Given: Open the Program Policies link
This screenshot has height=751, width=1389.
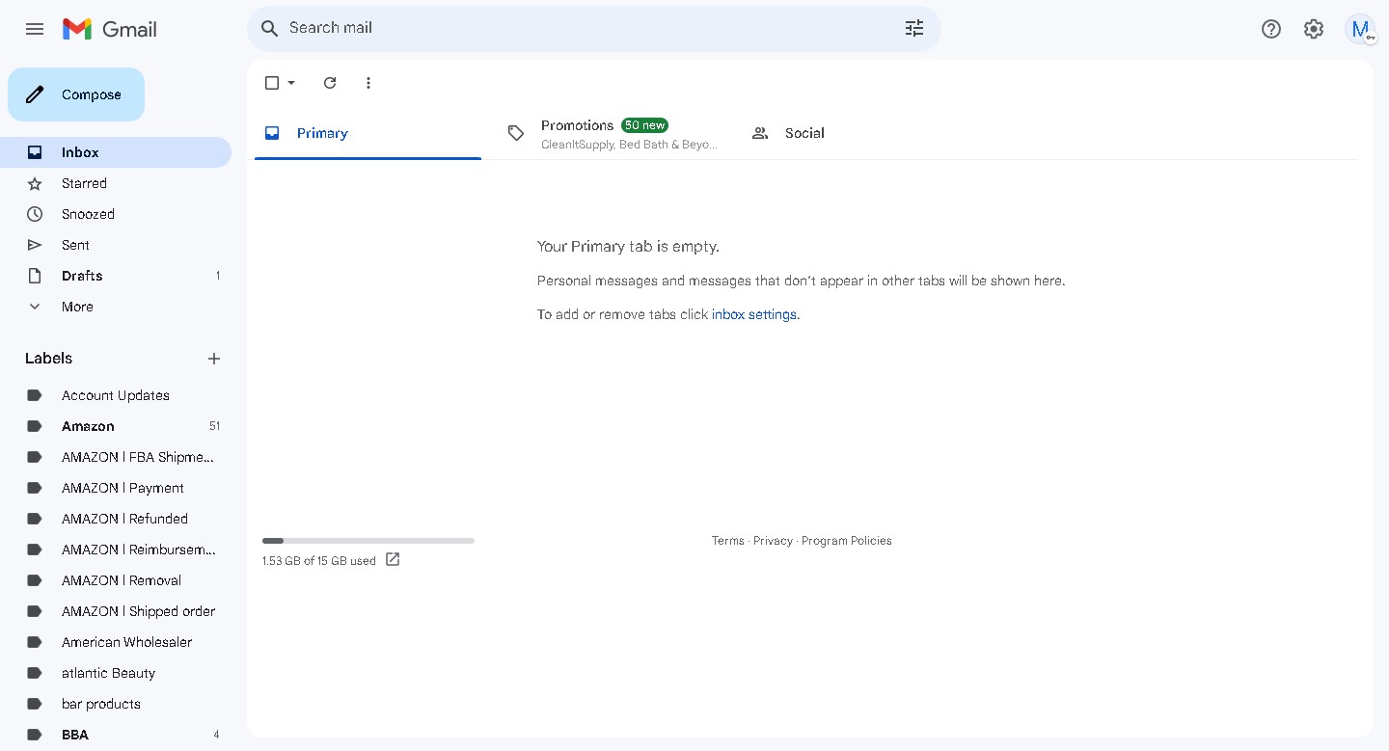Looking at the screenshot, I should click(x=846, y=541).
